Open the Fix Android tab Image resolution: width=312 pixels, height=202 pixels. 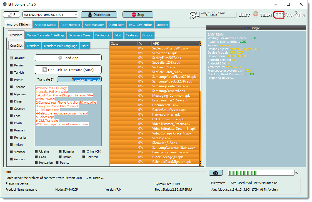click(x=103, y=35)
